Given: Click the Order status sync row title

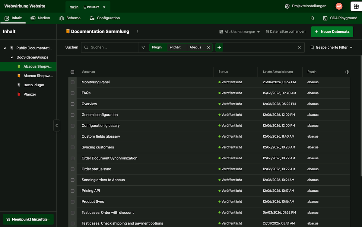Looking at the screenshot, I should coord(97,169).
